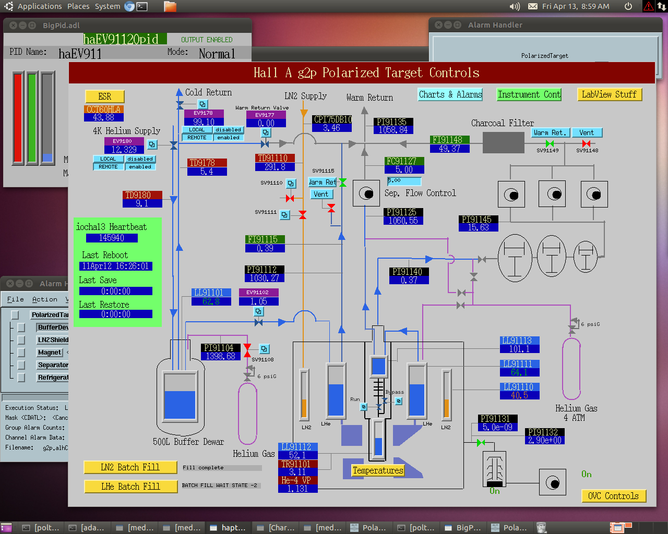Image resolution: width=668 pixels, height=534 pixels.
Task: Launch Chrome from top panel
Action: (x=129, y=6)
